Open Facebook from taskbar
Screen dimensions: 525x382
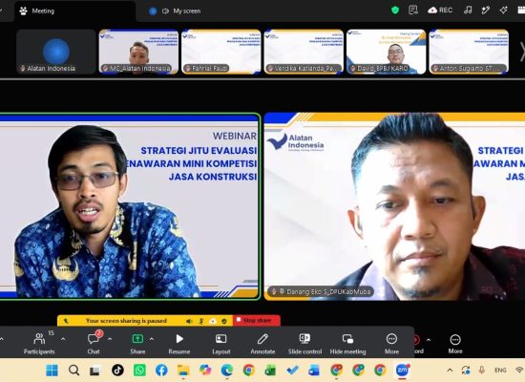tap(161, 371)
